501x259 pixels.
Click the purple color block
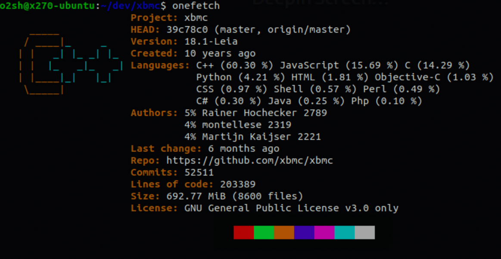click(x=304, y=232)
